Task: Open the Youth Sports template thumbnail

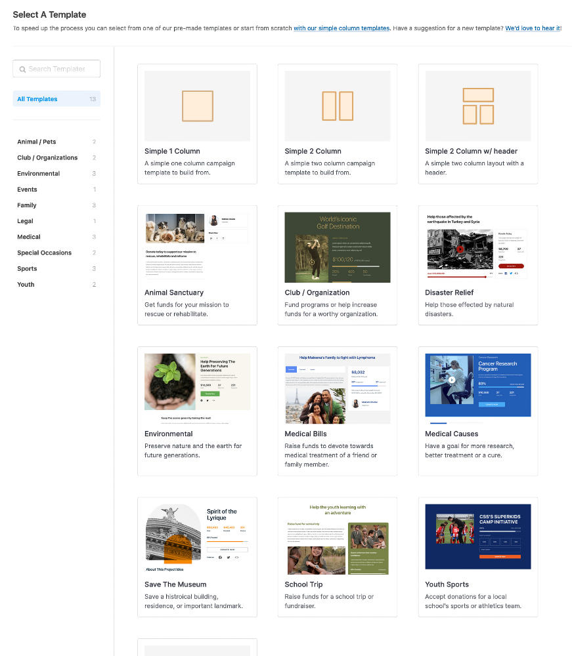Action: pyautogui.click(x=478, y=537)
